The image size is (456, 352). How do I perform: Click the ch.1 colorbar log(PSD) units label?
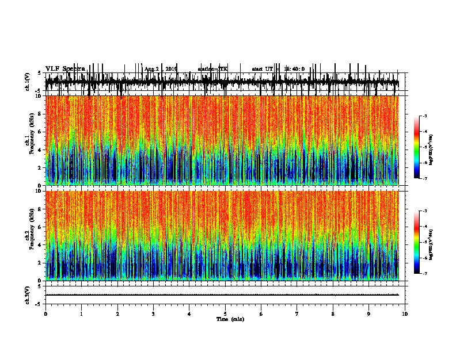click(x=431, y=150)
